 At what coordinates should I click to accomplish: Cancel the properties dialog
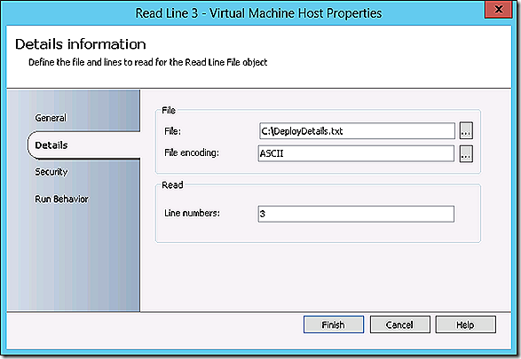(x=399, y=324)
